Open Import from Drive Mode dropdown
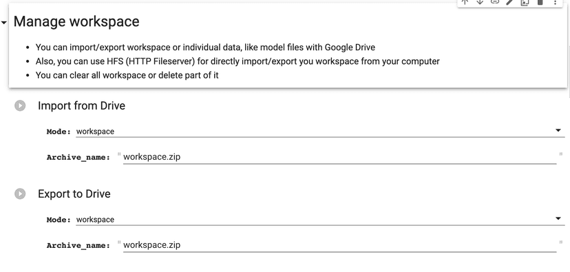570x272 pixels. coord(320,132)
